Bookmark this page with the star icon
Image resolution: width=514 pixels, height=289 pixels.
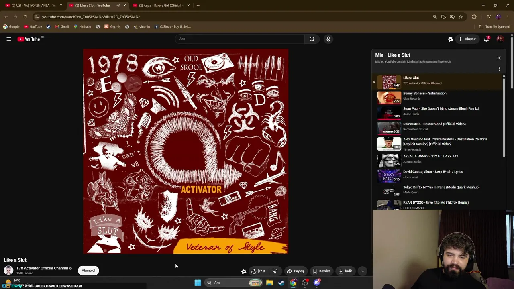(461, 17)
